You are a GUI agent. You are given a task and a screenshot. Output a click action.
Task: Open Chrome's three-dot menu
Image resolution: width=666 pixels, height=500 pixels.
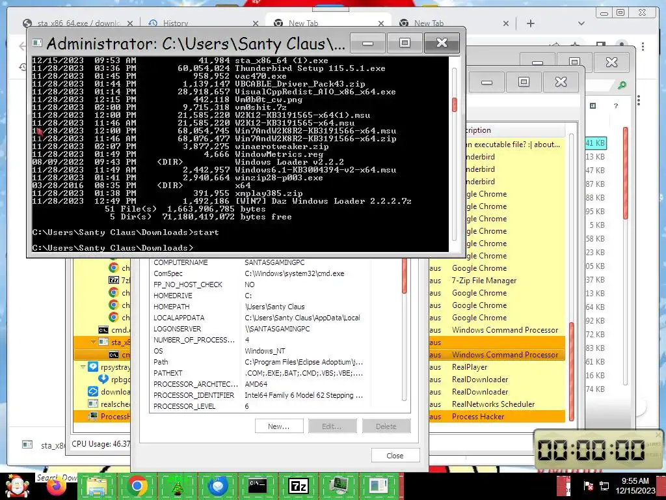pyautogui.click(x=643, y=46)
